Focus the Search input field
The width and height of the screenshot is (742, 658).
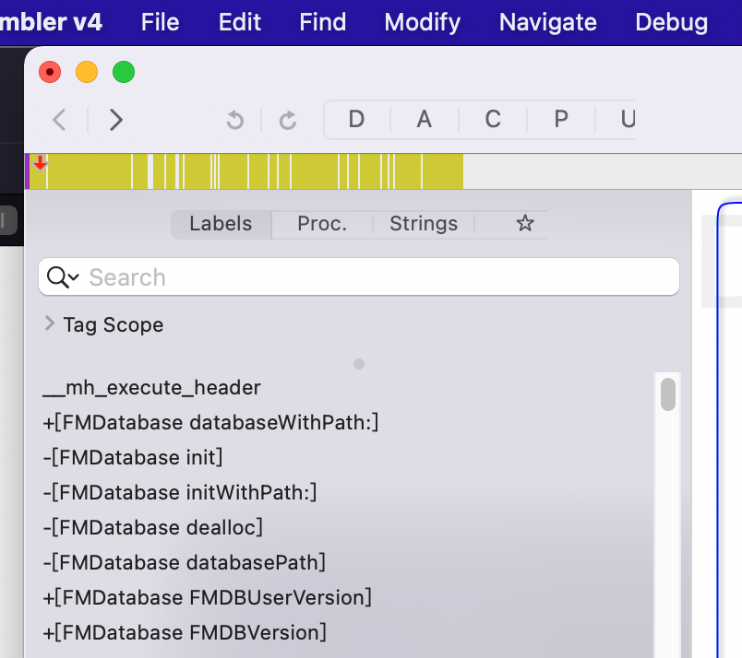(x=359, y=277)
